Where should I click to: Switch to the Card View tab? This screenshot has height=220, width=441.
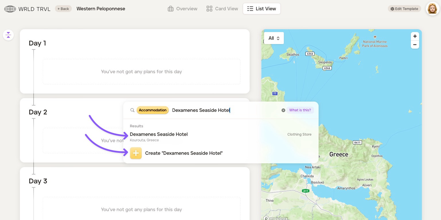(x=222, y=9)
